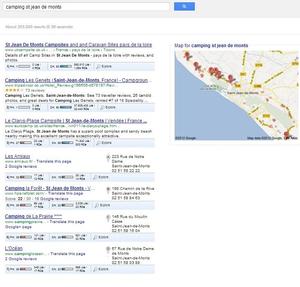
Task: Translate the Les Amiaux page
Action: [x=54, y=162]
